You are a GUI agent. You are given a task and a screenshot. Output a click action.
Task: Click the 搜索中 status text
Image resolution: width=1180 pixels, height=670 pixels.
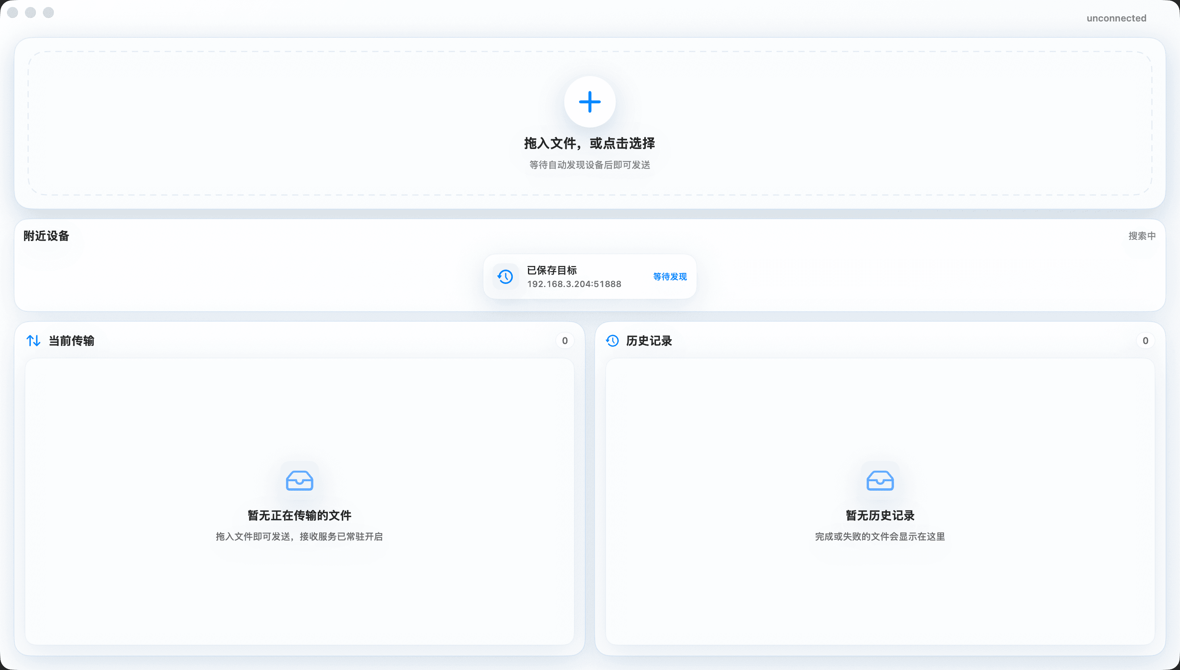click(x=1142, y=236)
